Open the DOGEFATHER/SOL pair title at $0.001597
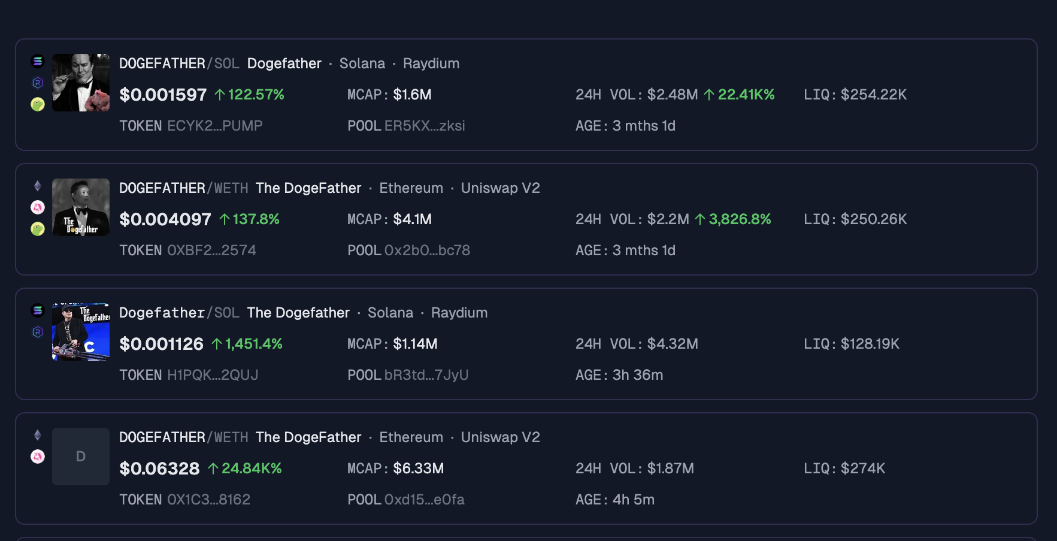The width and height of the screenshot is (1057, 541). tap(178, 64)
